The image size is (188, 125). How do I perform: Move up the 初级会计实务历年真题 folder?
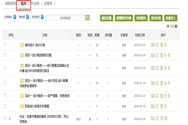click(x=165, y=106)
